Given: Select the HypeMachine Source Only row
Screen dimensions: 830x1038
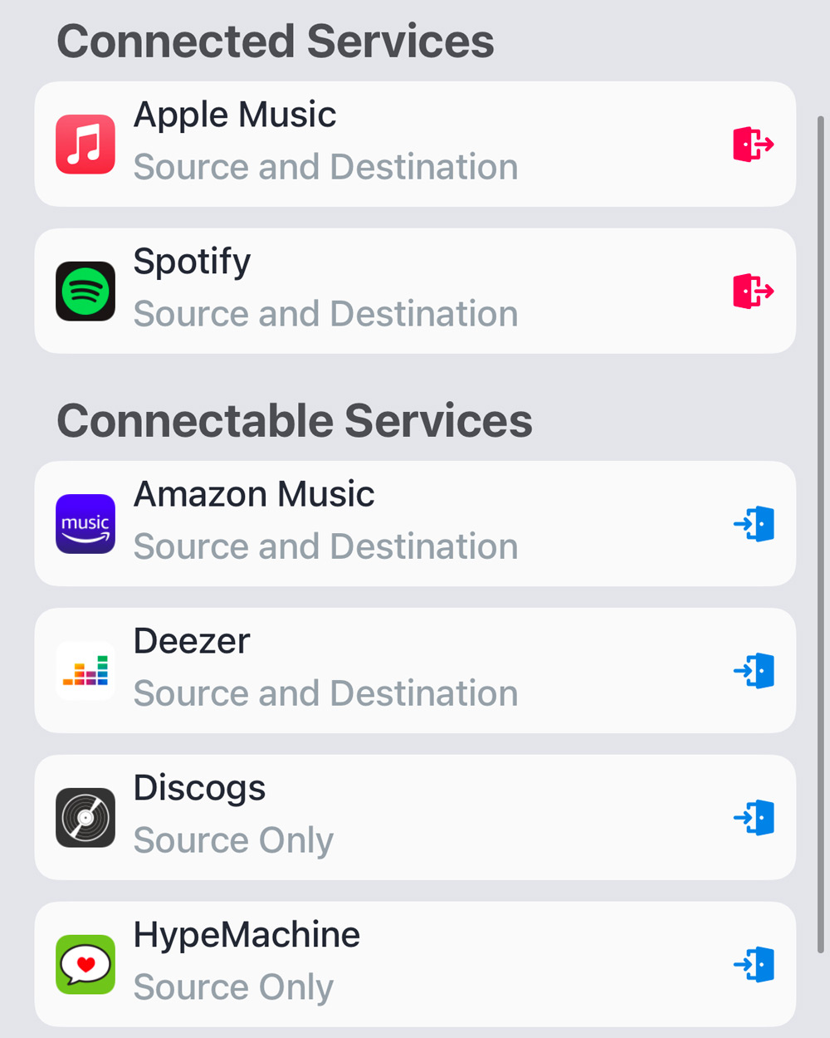Looking at the screenshot, I should [415, 965].
